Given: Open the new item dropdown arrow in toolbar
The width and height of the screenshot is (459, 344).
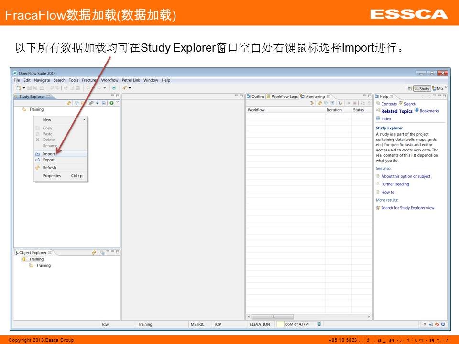Looking at the screenshot, I should [23, 88].
